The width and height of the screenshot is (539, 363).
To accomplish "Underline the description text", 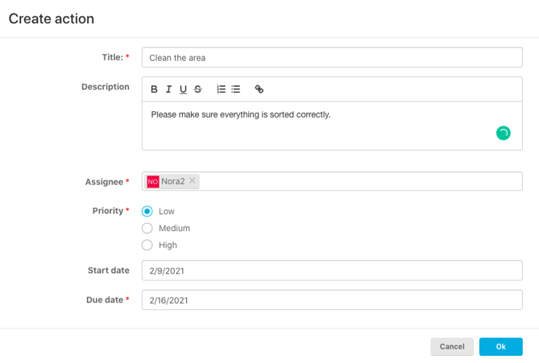I will [x=183, y=89].
